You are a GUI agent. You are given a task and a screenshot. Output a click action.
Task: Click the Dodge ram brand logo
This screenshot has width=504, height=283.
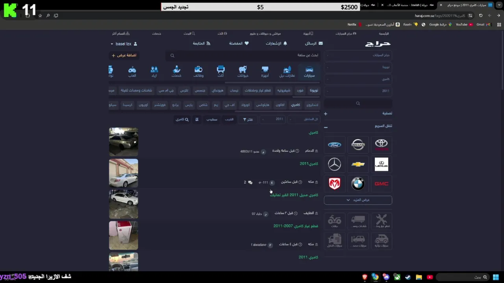tap(334, 184)
